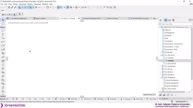Select the Curtain Wall tool in the toolbox
The image size is (193, 108).
pos(3,61)
